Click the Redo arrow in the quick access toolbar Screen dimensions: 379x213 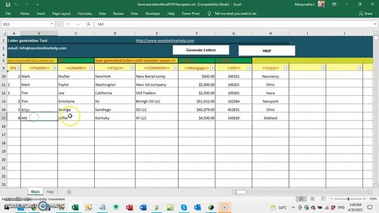point(27,5)
